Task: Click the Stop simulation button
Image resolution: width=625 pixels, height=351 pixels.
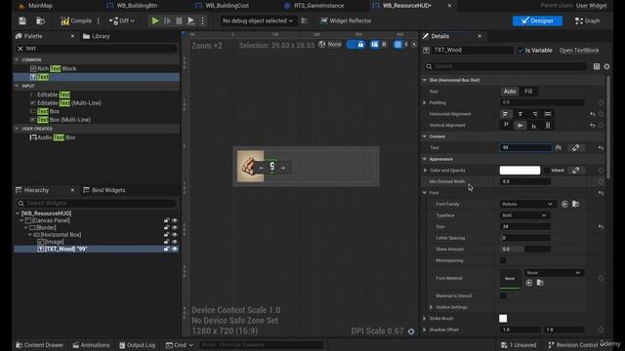Action: [x=179, y=20]
